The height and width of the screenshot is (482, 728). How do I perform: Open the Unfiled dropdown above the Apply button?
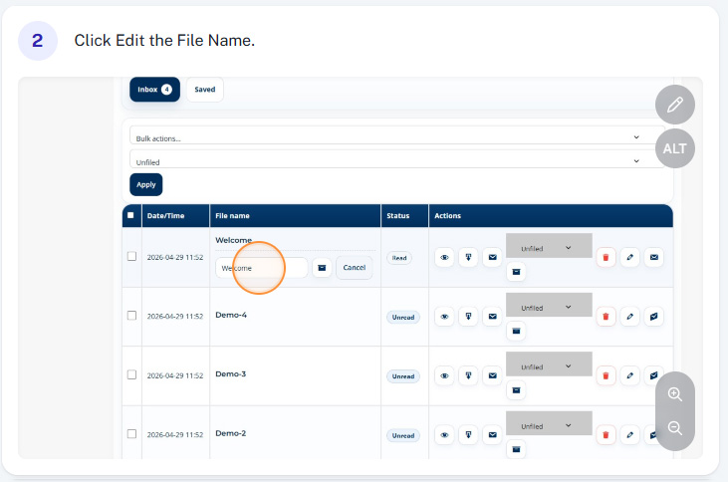point(397,159)
